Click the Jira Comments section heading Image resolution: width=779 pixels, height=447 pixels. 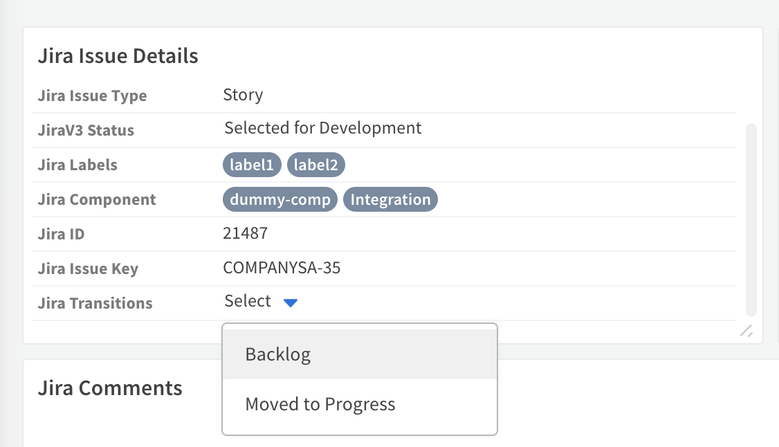pyautogui.click(x=109, y=388)
